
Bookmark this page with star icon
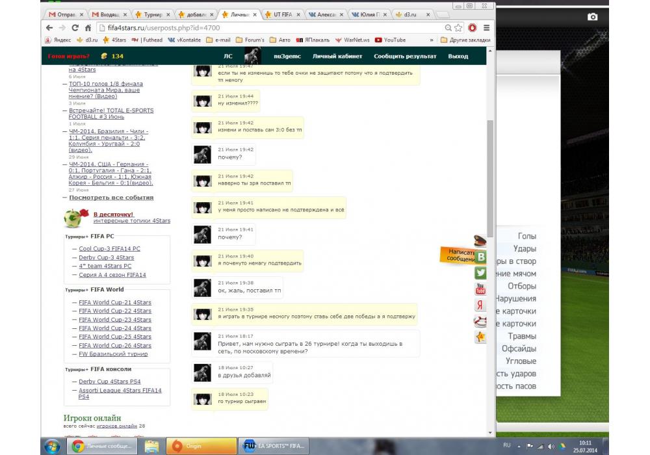point(458,28)
